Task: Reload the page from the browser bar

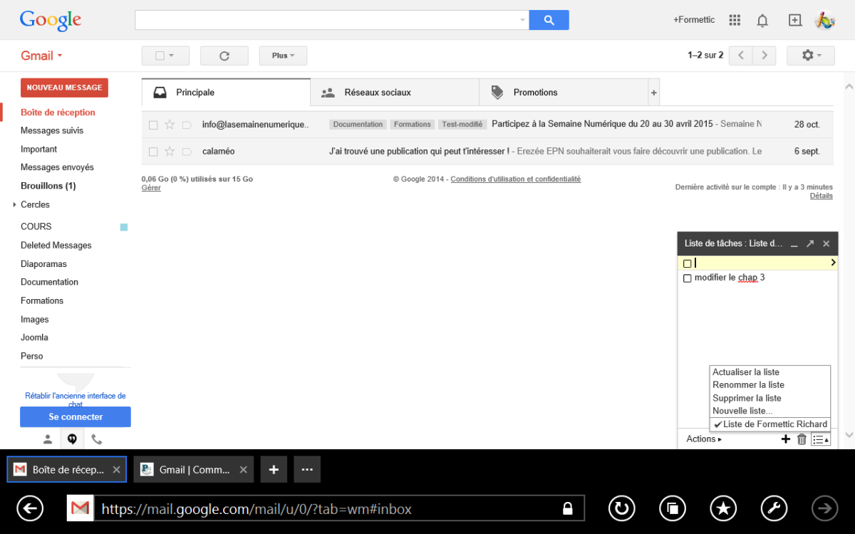Action: 621,508
